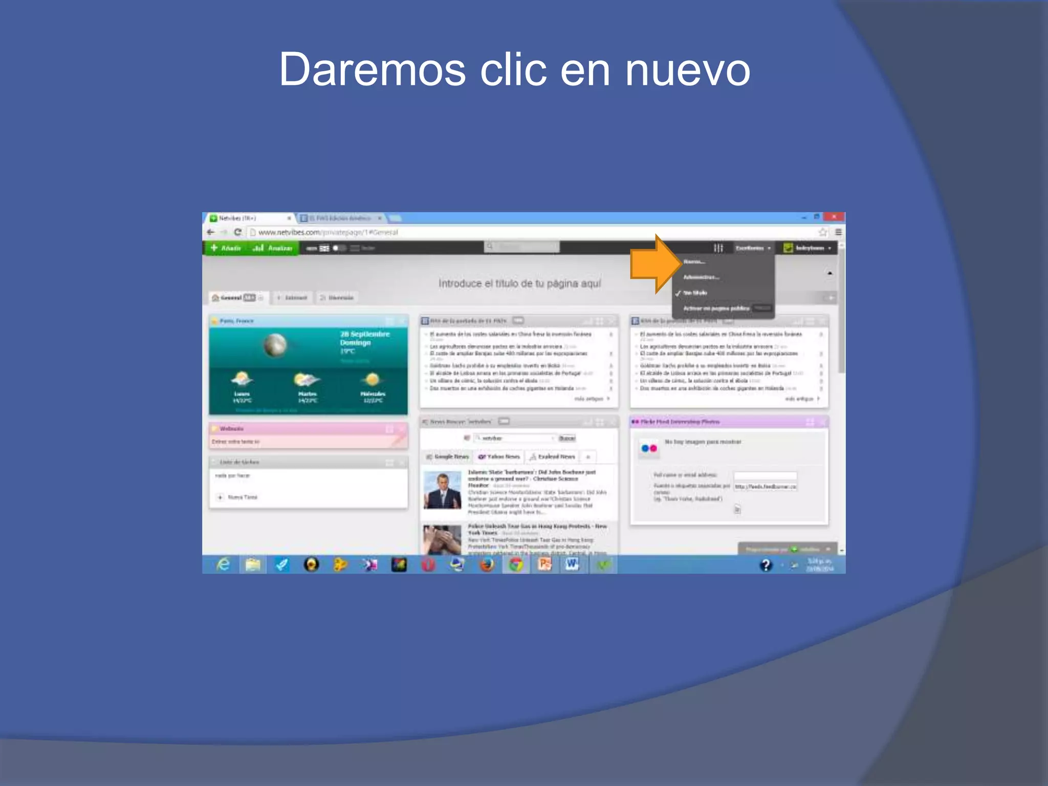Close the Flickr widget
Viewport: 1048px width, 786px height.
point(823,422)
